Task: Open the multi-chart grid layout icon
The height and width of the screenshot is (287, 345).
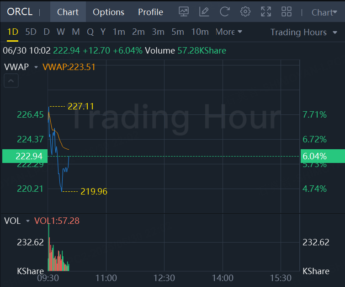Action: 287,12
